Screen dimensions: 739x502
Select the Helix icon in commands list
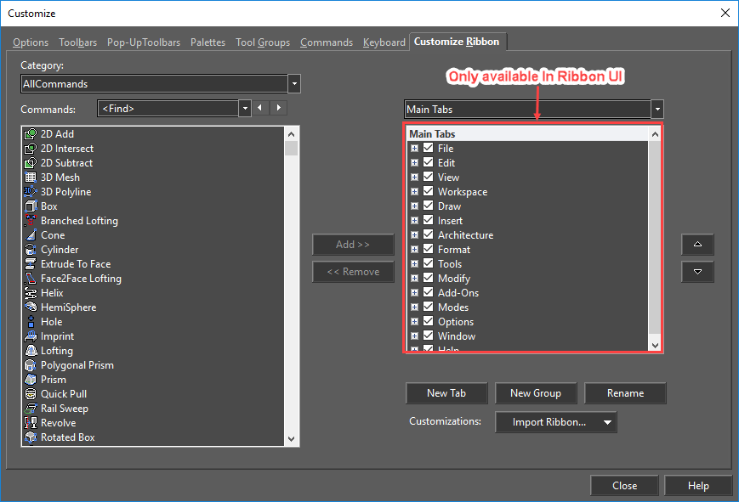(x=31, y=293)
